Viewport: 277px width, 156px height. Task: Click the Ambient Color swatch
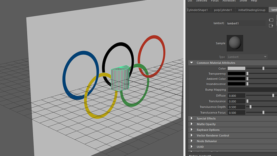click(236, 79)
